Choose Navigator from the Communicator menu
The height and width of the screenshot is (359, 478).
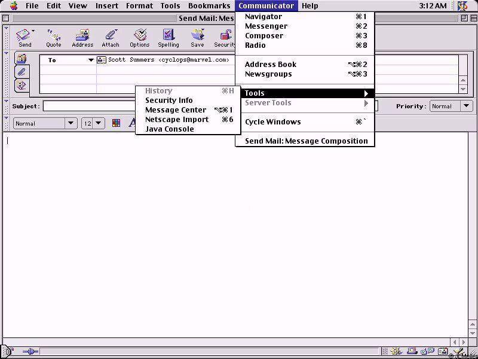pyautogui.click(x=305, y=17)
